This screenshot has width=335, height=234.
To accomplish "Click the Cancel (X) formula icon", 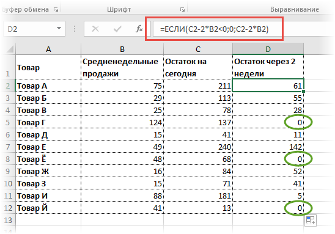I will [x=95, y=29].
